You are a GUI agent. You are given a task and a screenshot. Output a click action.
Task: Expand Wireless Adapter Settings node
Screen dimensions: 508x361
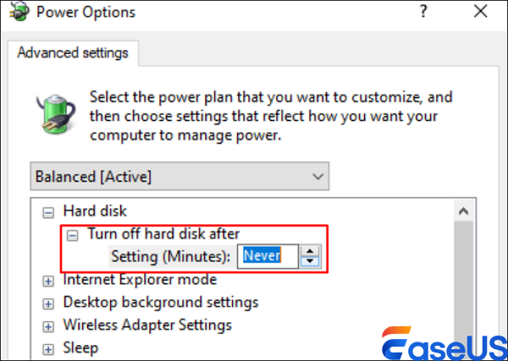47,325
